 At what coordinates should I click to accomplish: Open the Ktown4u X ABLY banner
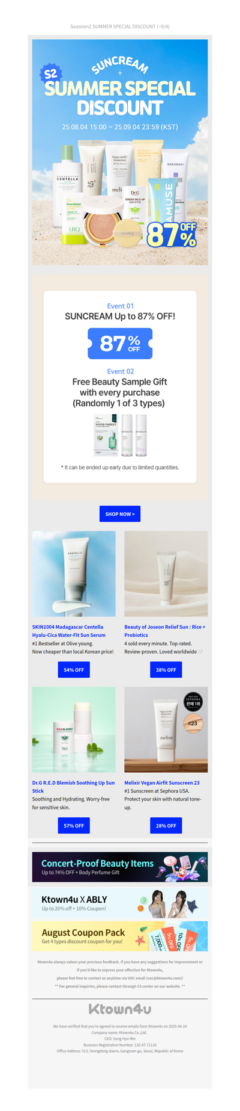(120, 903)
